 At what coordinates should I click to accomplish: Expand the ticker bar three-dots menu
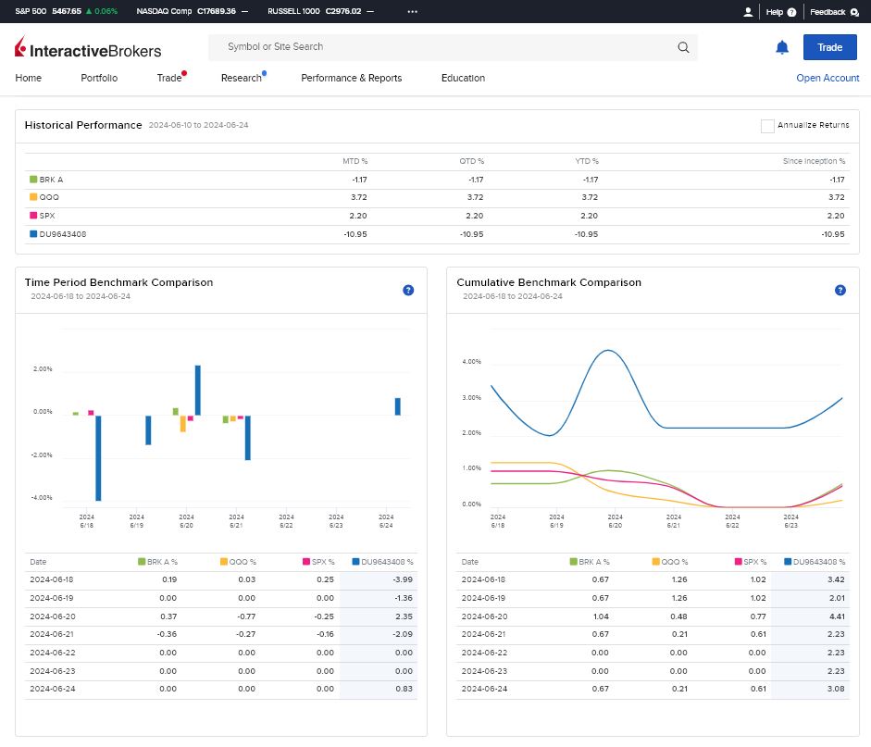[x=412, y=12]
